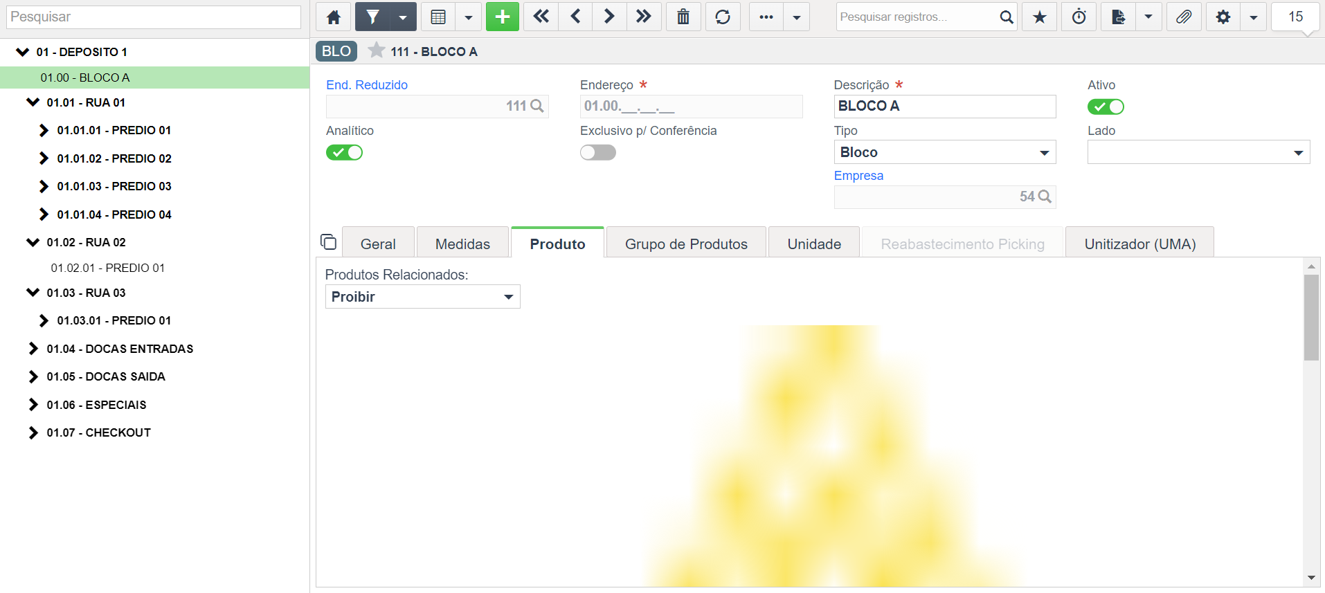This screenshot has height=593, width=1325.
Task: Go to the home screen icon
Action: click(334, 17)
